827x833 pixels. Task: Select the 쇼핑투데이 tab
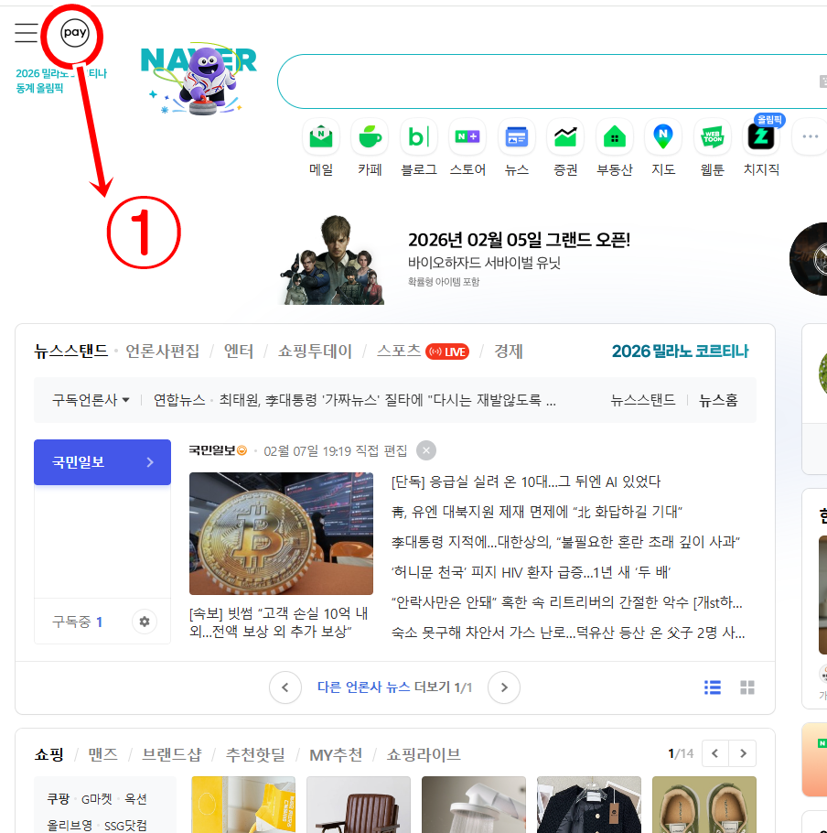tap(316, 352)
